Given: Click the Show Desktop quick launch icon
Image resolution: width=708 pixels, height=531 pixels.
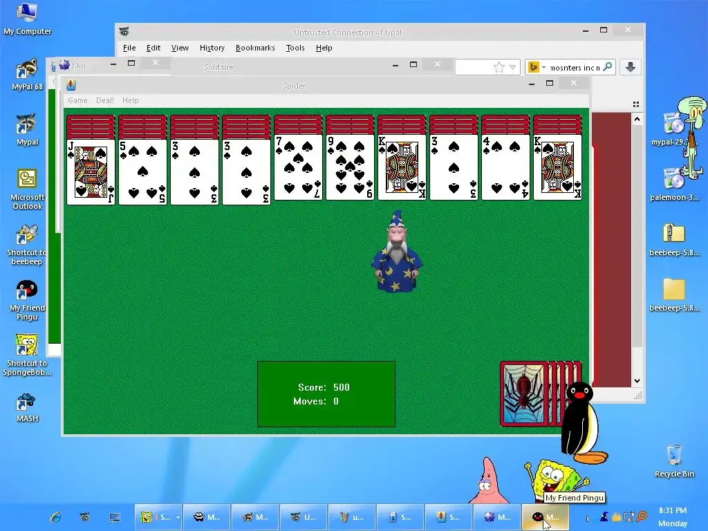Looking at the screenshot, I should (115, 517).
